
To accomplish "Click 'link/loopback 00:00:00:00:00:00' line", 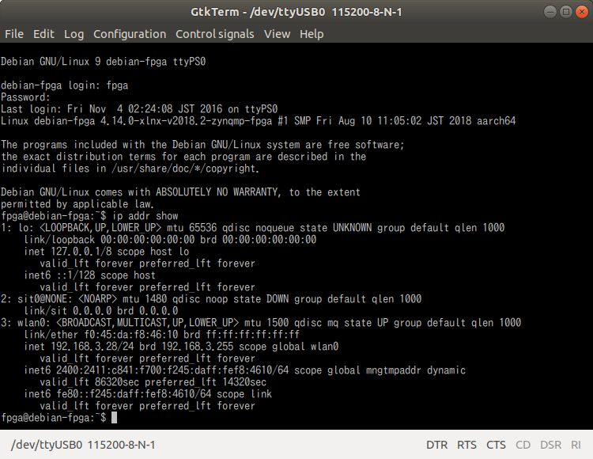I will coord(170,240).
